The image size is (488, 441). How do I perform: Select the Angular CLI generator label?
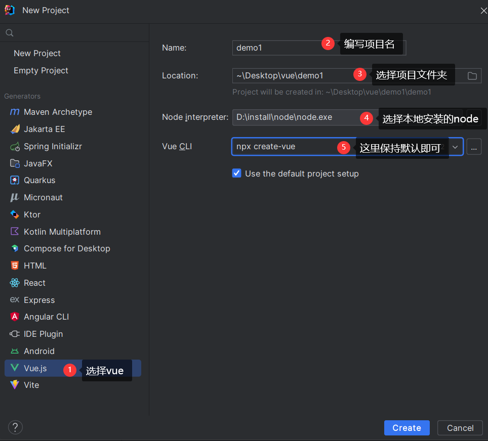(x=47, y=317)
